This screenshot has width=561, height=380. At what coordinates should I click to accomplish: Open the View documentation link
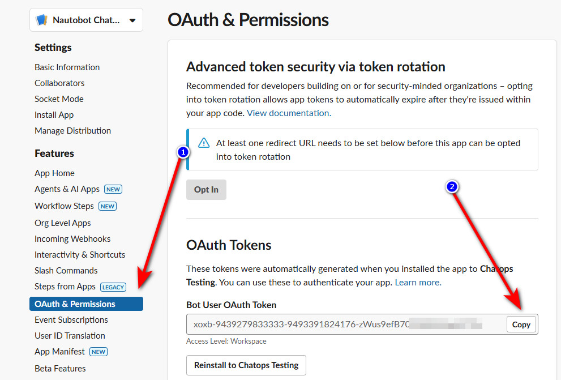tap(289, 113)
